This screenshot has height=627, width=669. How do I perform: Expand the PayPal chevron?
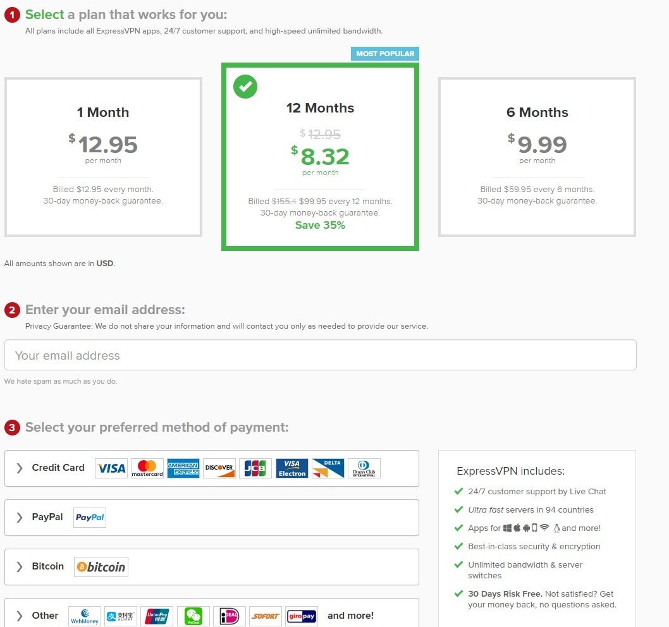click(19, 518)
